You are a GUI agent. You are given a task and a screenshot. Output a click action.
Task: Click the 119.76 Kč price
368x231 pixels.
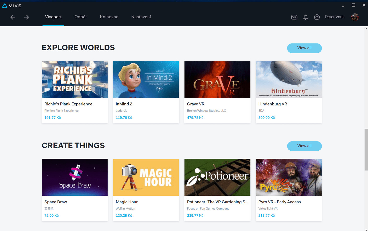point(124,118)
